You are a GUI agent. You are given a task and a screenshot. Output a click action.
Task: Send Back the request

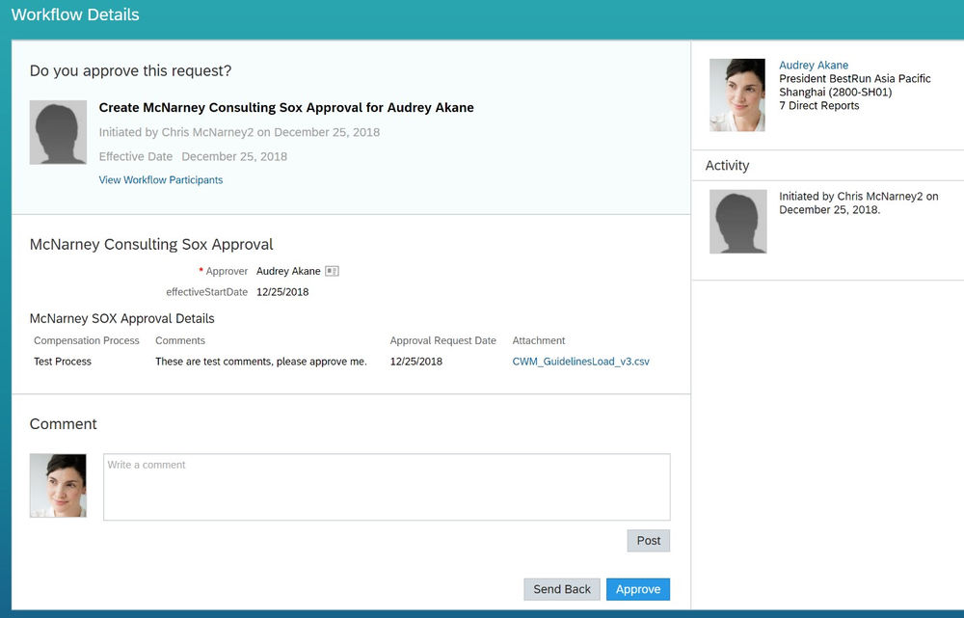click(x=562, y=588)
